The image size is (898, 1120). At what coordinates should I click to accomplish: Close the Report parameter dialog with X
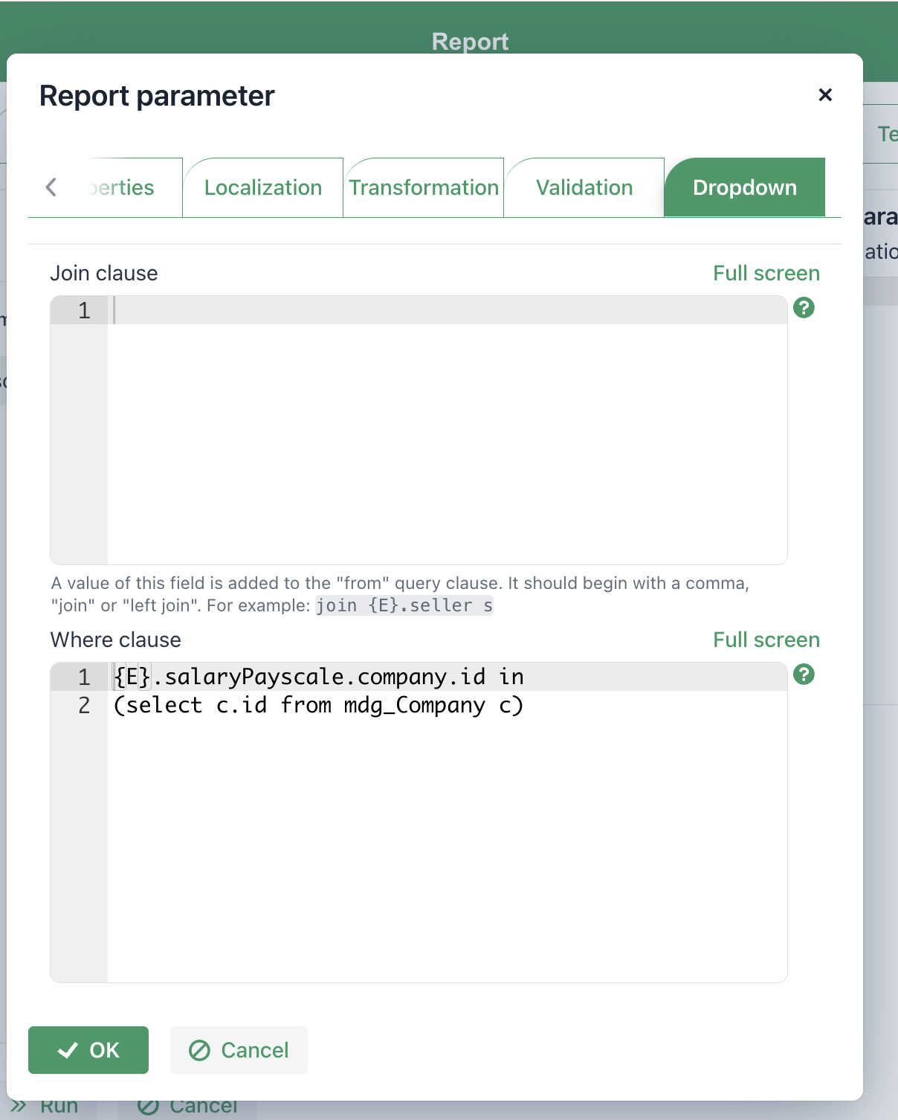(x=824, y=95)
